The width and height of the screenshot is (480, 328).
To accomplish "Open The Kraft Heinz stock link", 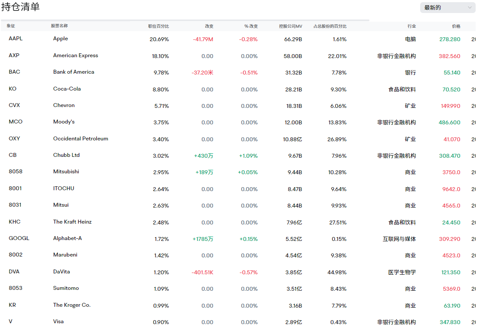I will [72, 222].
